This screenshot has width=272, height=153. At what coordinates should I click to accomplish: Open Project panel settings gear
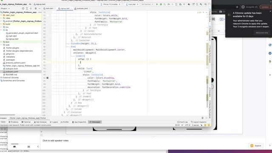click(36, 8)
